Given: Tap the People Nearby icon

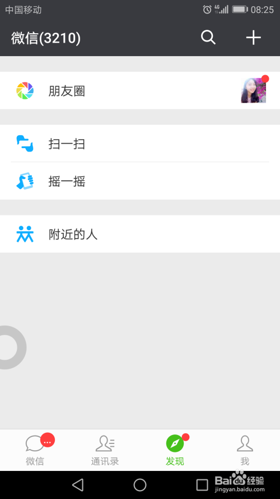Looking at the screenshot, I should [25, 234].
